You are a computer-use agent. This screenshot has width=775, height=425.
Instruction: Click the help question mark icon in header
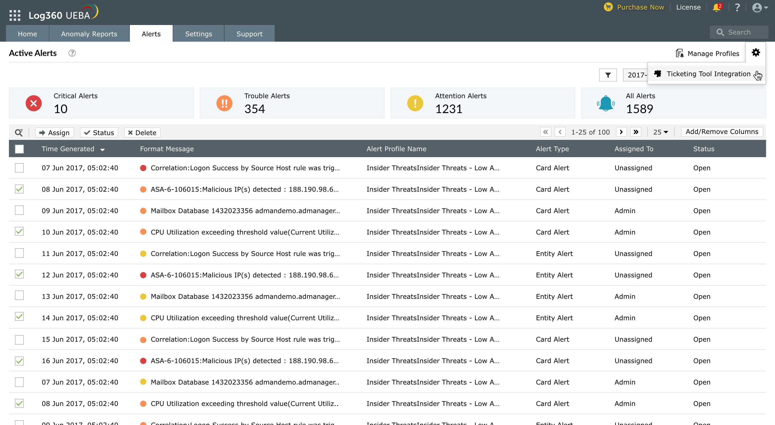[x=737, y=7]
